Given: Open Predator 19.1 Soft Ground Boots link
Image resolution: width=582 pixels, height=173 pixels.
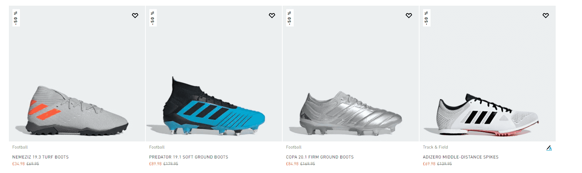Looking at the screenshot, I should 188,157.
